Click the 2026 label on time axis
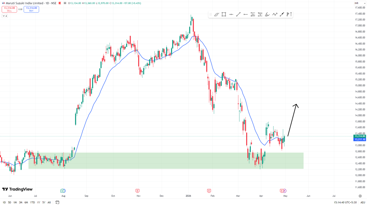This screenshot has width=367, height=206. 188,196
